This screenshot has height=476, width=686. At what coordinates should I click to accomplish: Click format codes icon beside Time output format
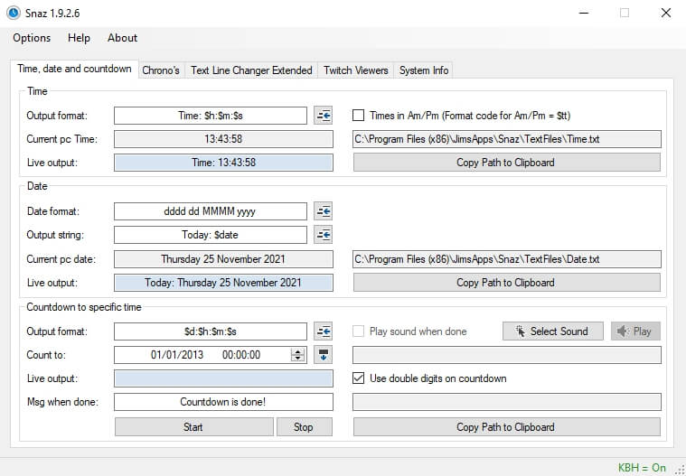point(324,116)
